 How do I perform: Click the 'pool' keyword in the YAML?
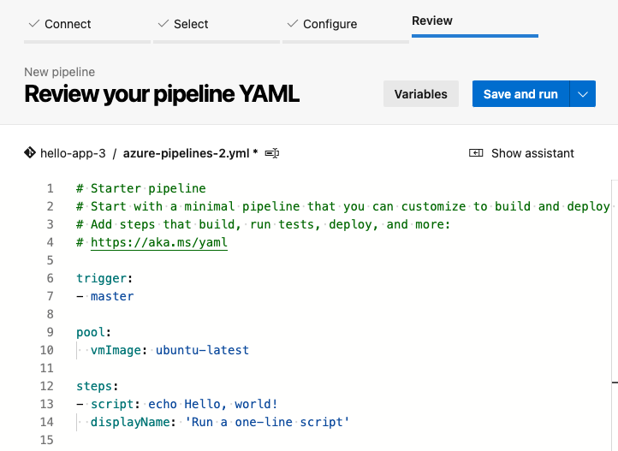(91, 332)
